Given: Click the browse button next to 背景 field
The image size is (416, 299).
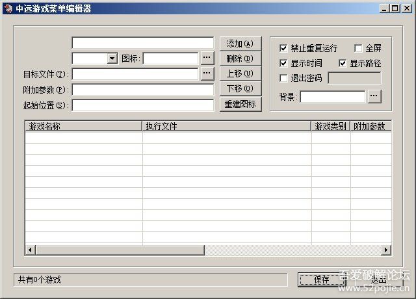Looking at the screenshot, I should [374, 96].
